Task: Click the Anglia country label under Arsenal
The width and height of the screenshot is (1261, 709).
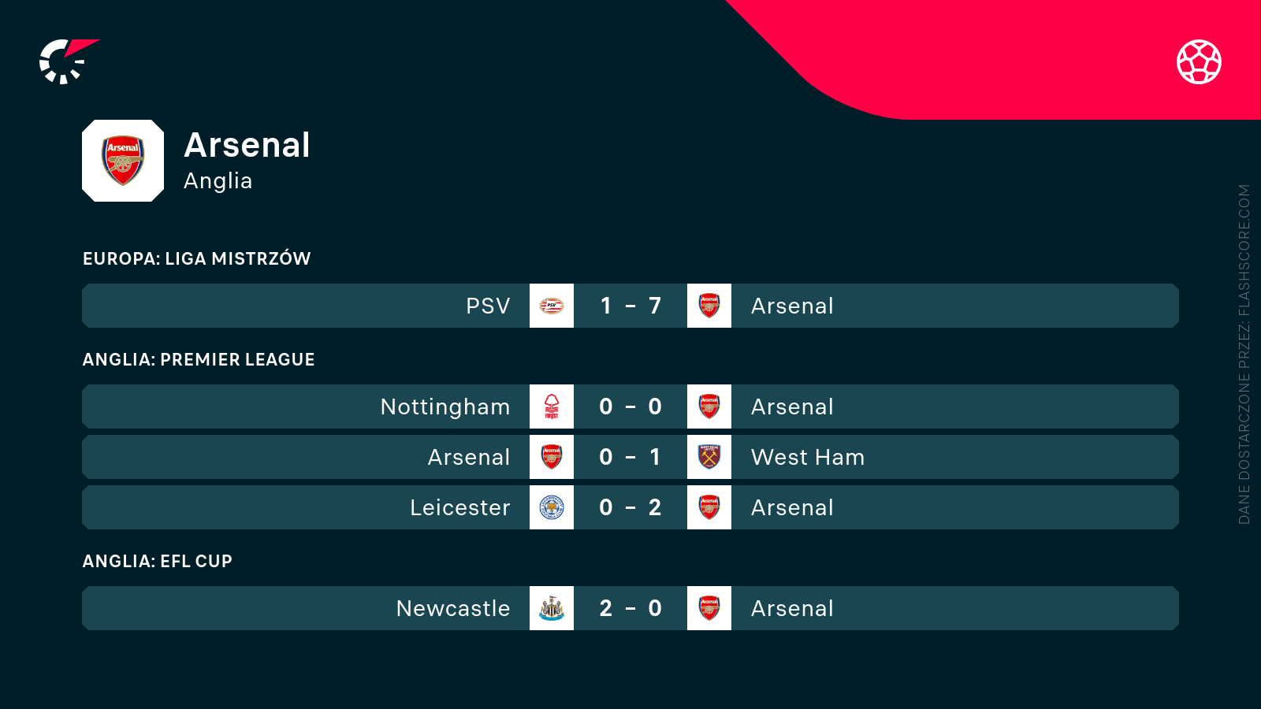Action: [218, 181]
